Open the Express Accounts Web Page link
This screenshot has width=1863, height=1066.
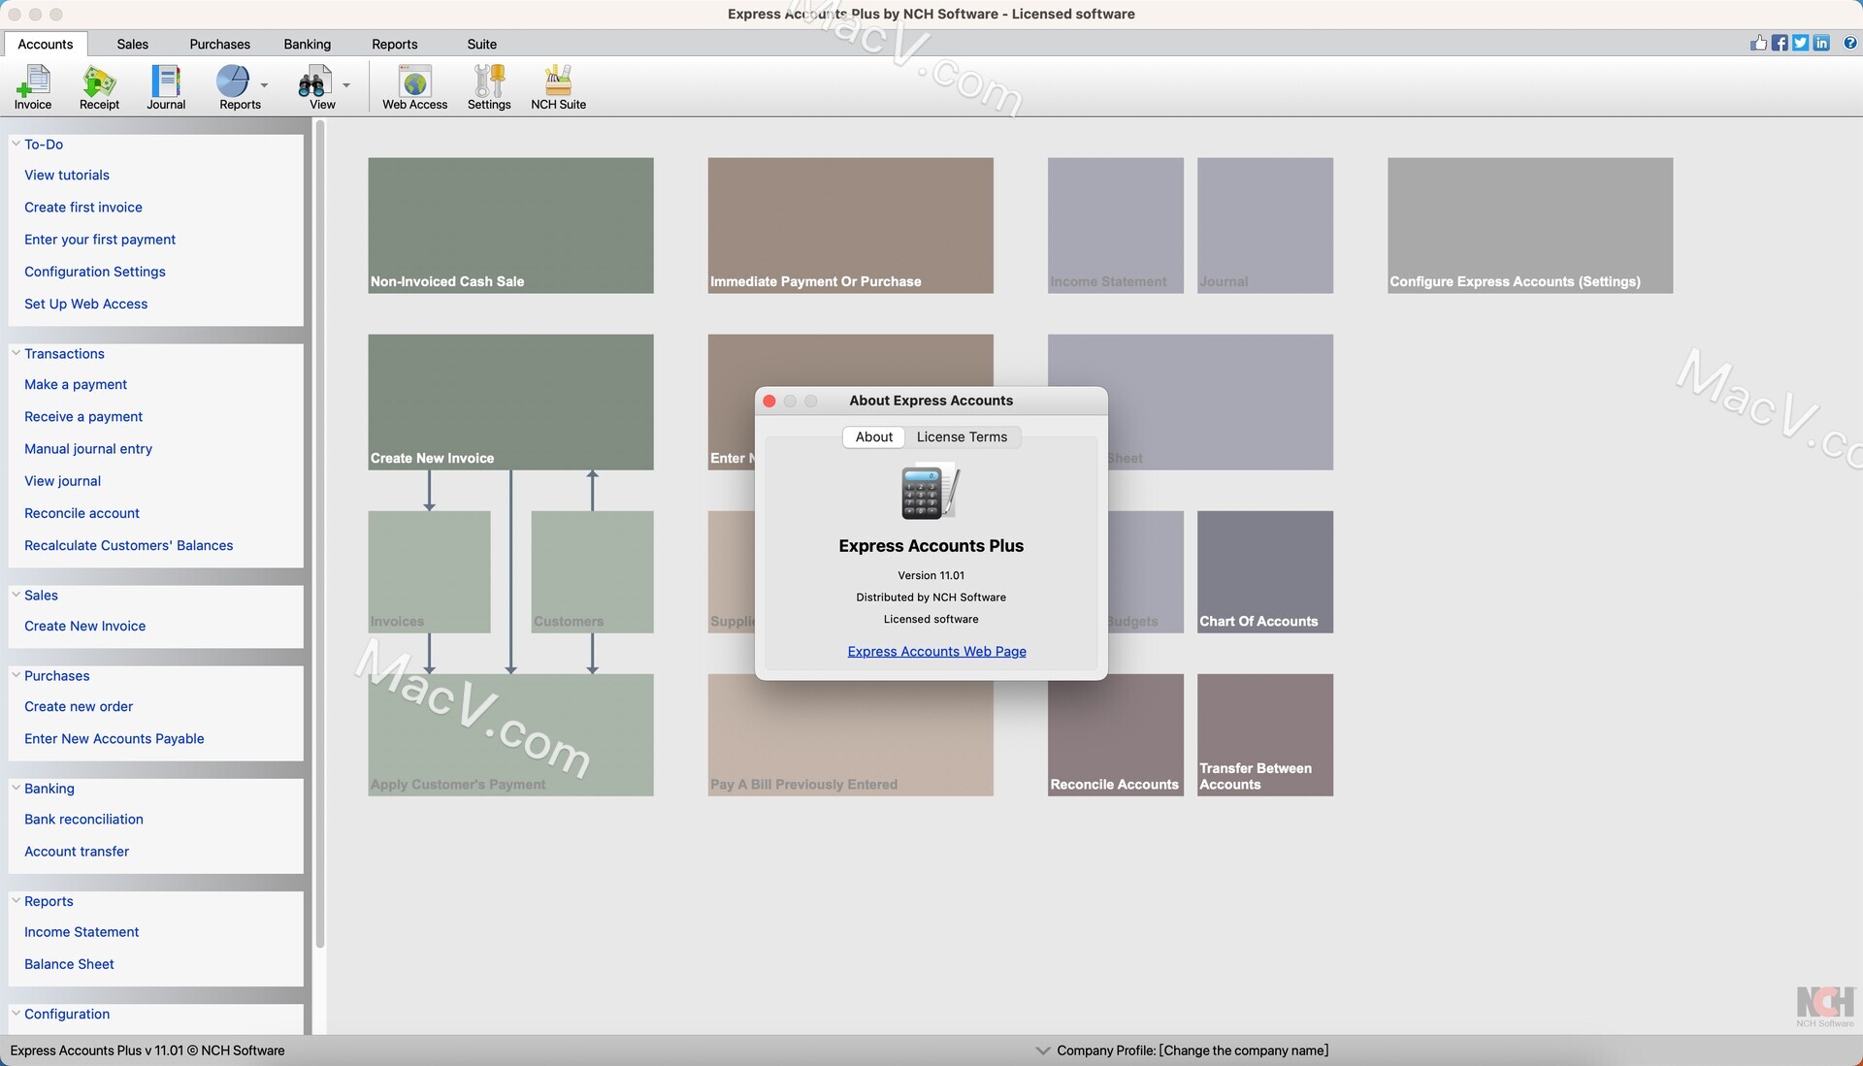point(936,651)
